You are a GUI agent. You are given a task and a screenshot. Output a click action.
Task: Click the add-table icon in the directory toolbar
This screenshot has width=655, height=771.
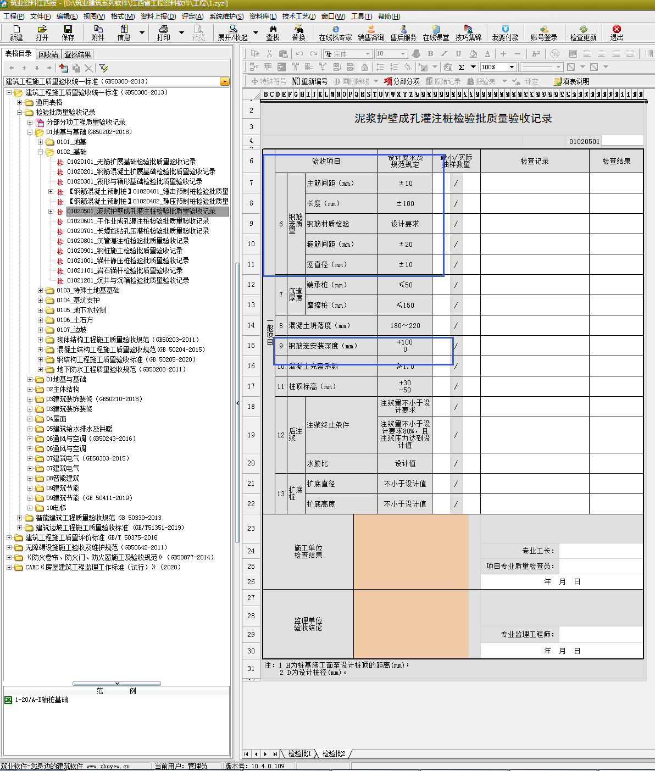pyautogui.click(x=64, y=68)
